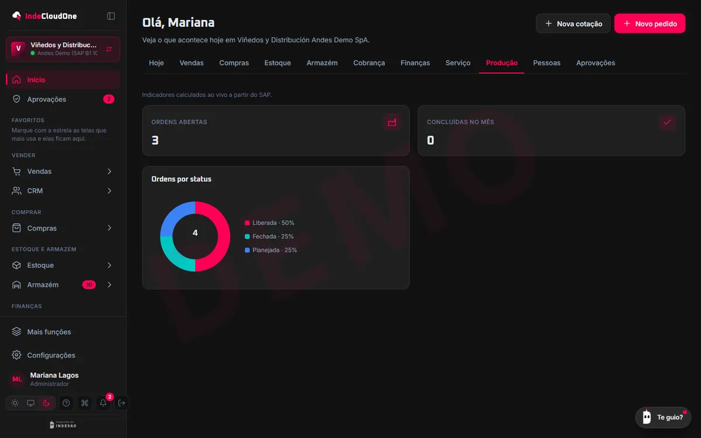
Task: Open the Viñedos y Distribución company selector
Action: click(x=63, y=49)
